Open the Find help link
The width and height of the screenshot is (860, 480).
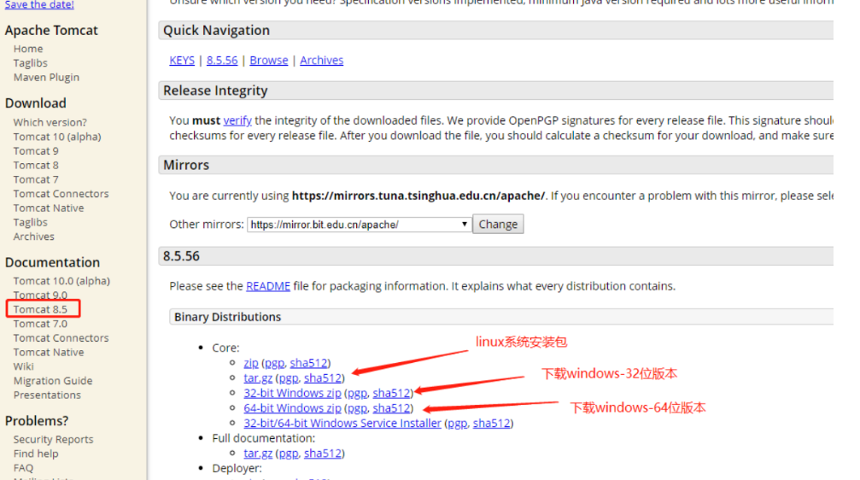[x=36, y=454]
